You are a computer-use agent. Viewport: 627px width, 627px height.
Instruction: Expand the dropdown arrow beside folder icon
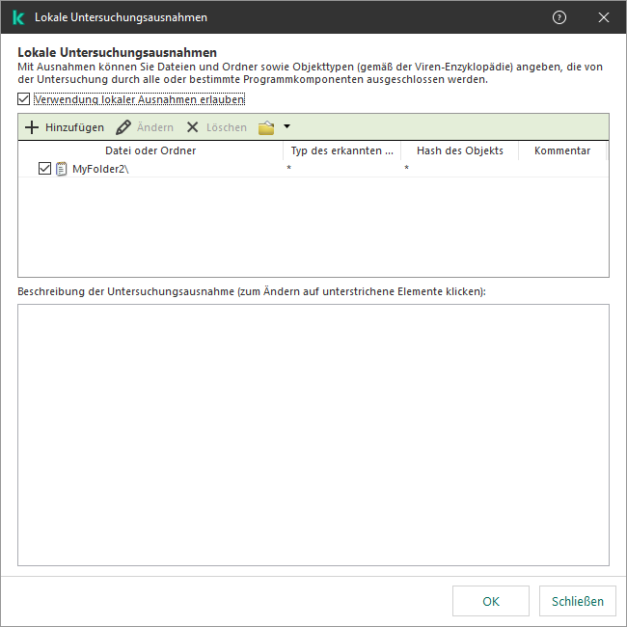coord(286,127)
